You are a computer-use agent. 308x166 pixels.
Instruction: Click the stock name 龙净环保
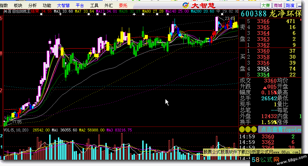285,14
